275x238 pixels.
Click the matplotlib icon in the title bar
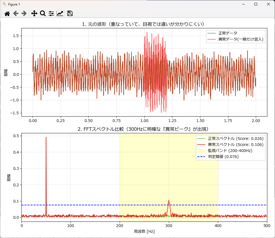pyautogui.click(x=4, y=4)
